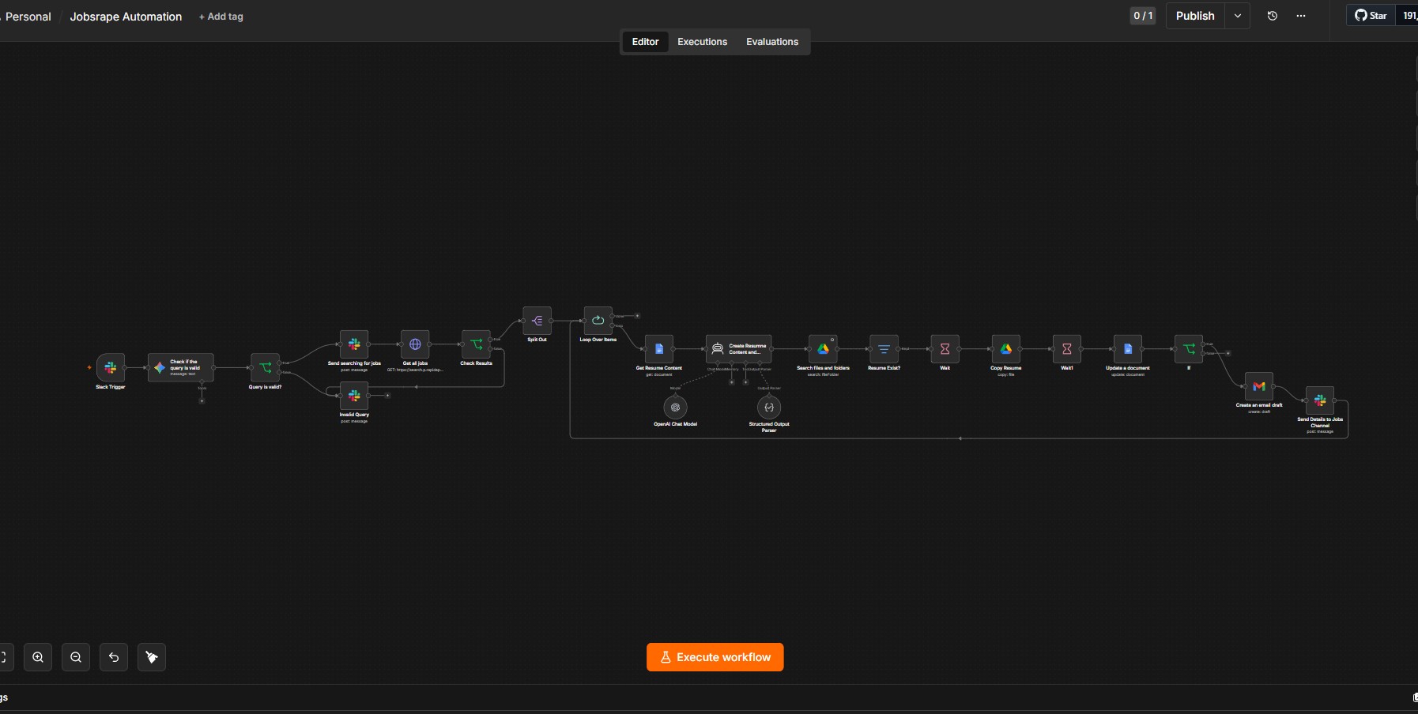This screenshot has width=1418, height=714.
Task: Click the Wait node hourglass
Action: 945,349
